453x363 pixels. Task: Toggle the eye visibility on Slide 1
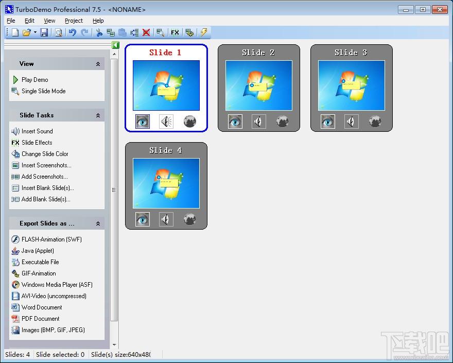(x=143, y=122)
